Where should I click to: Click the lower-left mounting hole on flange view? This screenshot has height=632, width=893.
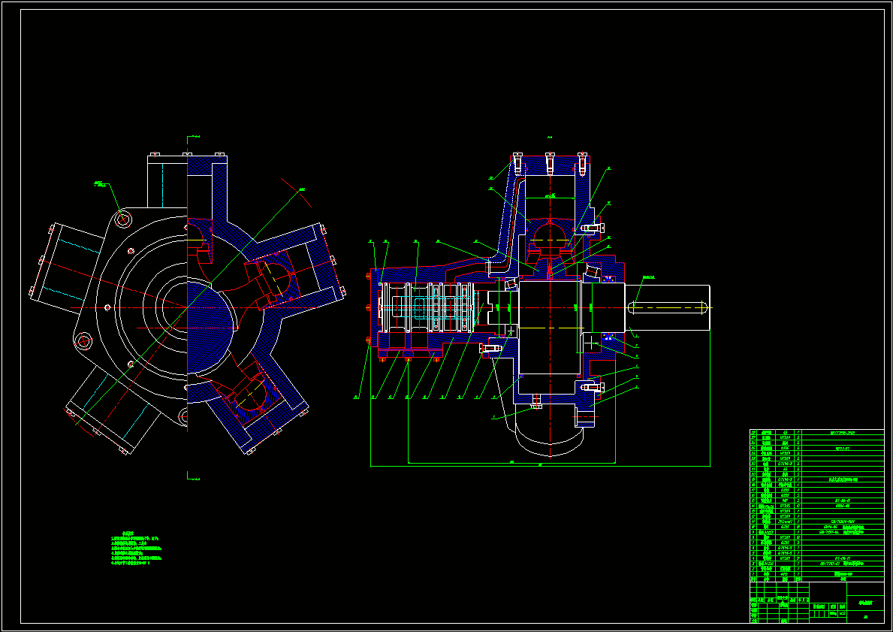83,341
